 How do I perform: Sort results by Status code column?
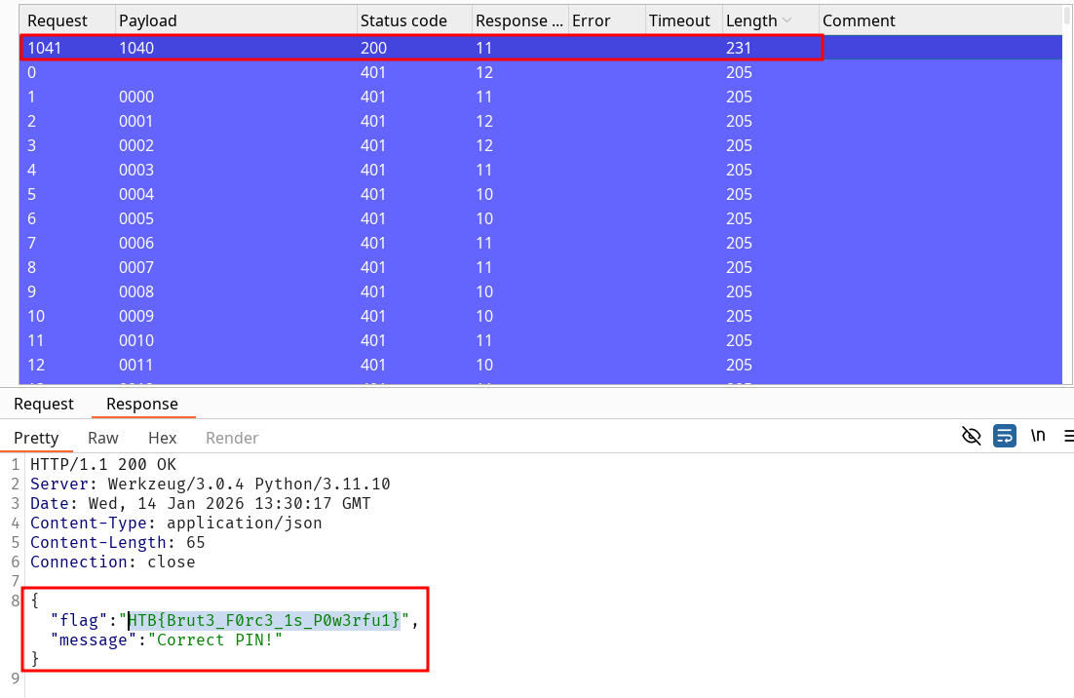click(403, 20)
